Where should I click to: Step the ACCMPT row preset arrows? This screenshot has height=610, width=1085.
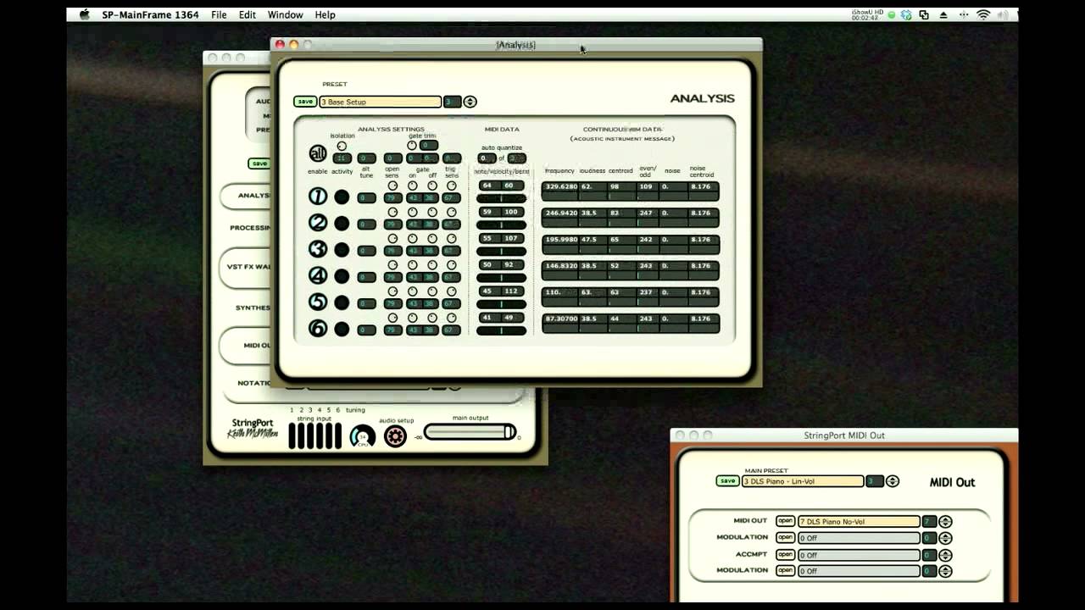pos(945,555)
